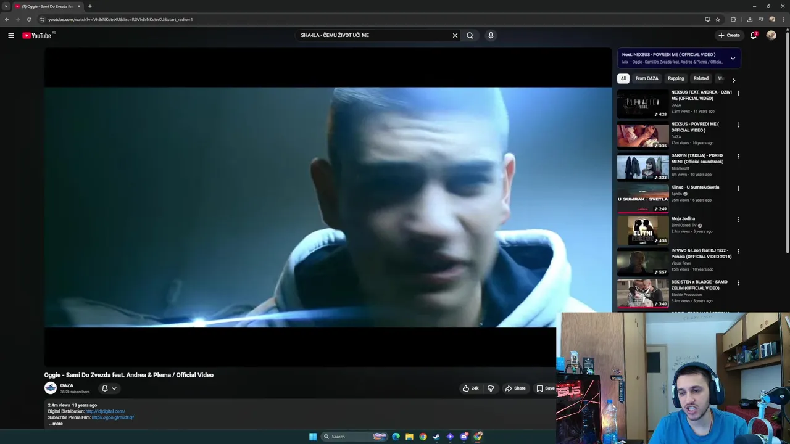Go to the YouTube home logo
This screenshot has height=444, width=790.
point(37,35)
